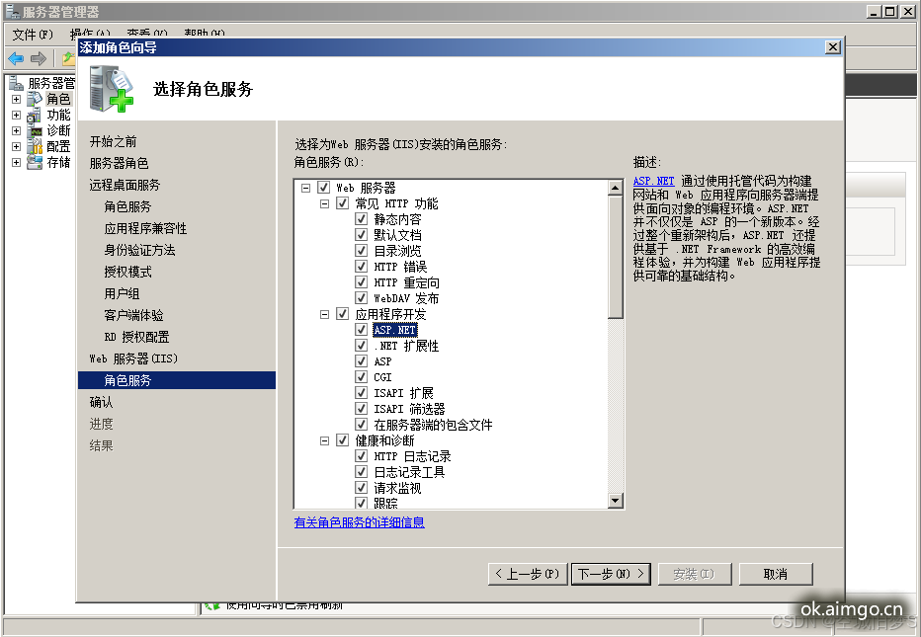Toggle the ISAPI 筛选器 checkbox
The width and height of the screenshot is (921, 637).
tap(362, 409)
